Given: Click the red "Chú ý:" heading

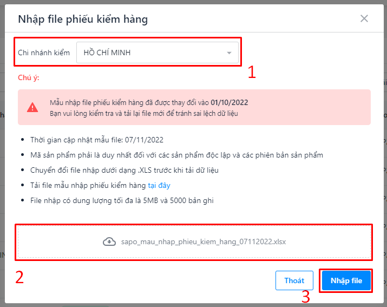Looking at the screenshot, I should (29, 77).
